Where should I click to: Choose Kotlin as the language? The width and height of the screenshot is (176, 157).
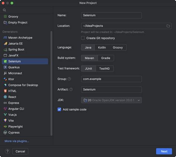(x=102, y=47)
